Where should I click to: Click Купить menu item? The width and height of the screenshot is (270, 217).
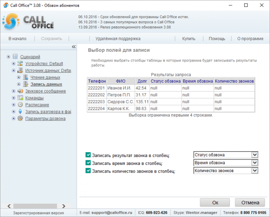pyautogui.click(x=189, y=39)
